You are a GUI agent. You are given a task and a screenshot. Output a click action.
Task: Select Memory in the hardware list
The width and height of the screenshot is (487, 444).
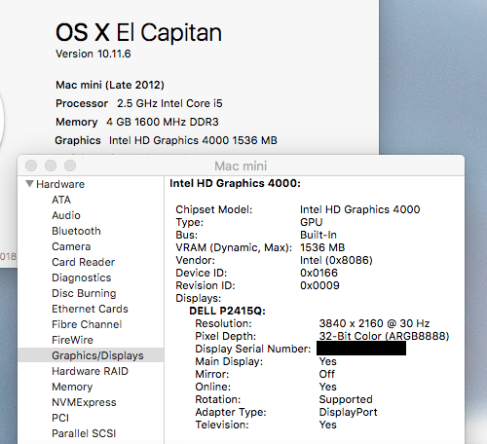(x=72, y=387)
